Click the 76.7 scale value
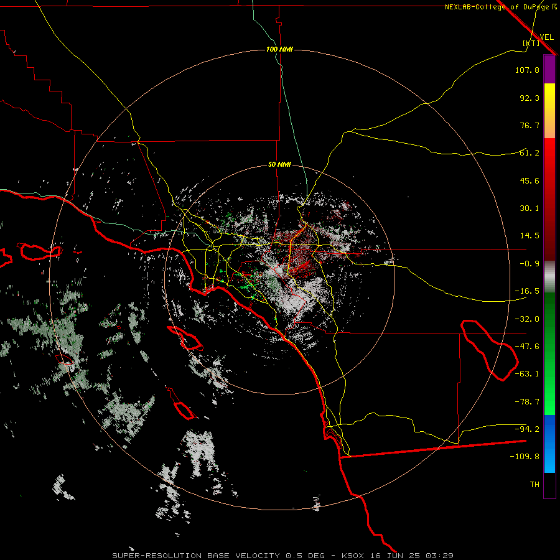Image resolution: width=560 pixels, height=560 pixels. pyautogui.click(x=530, y=125)
